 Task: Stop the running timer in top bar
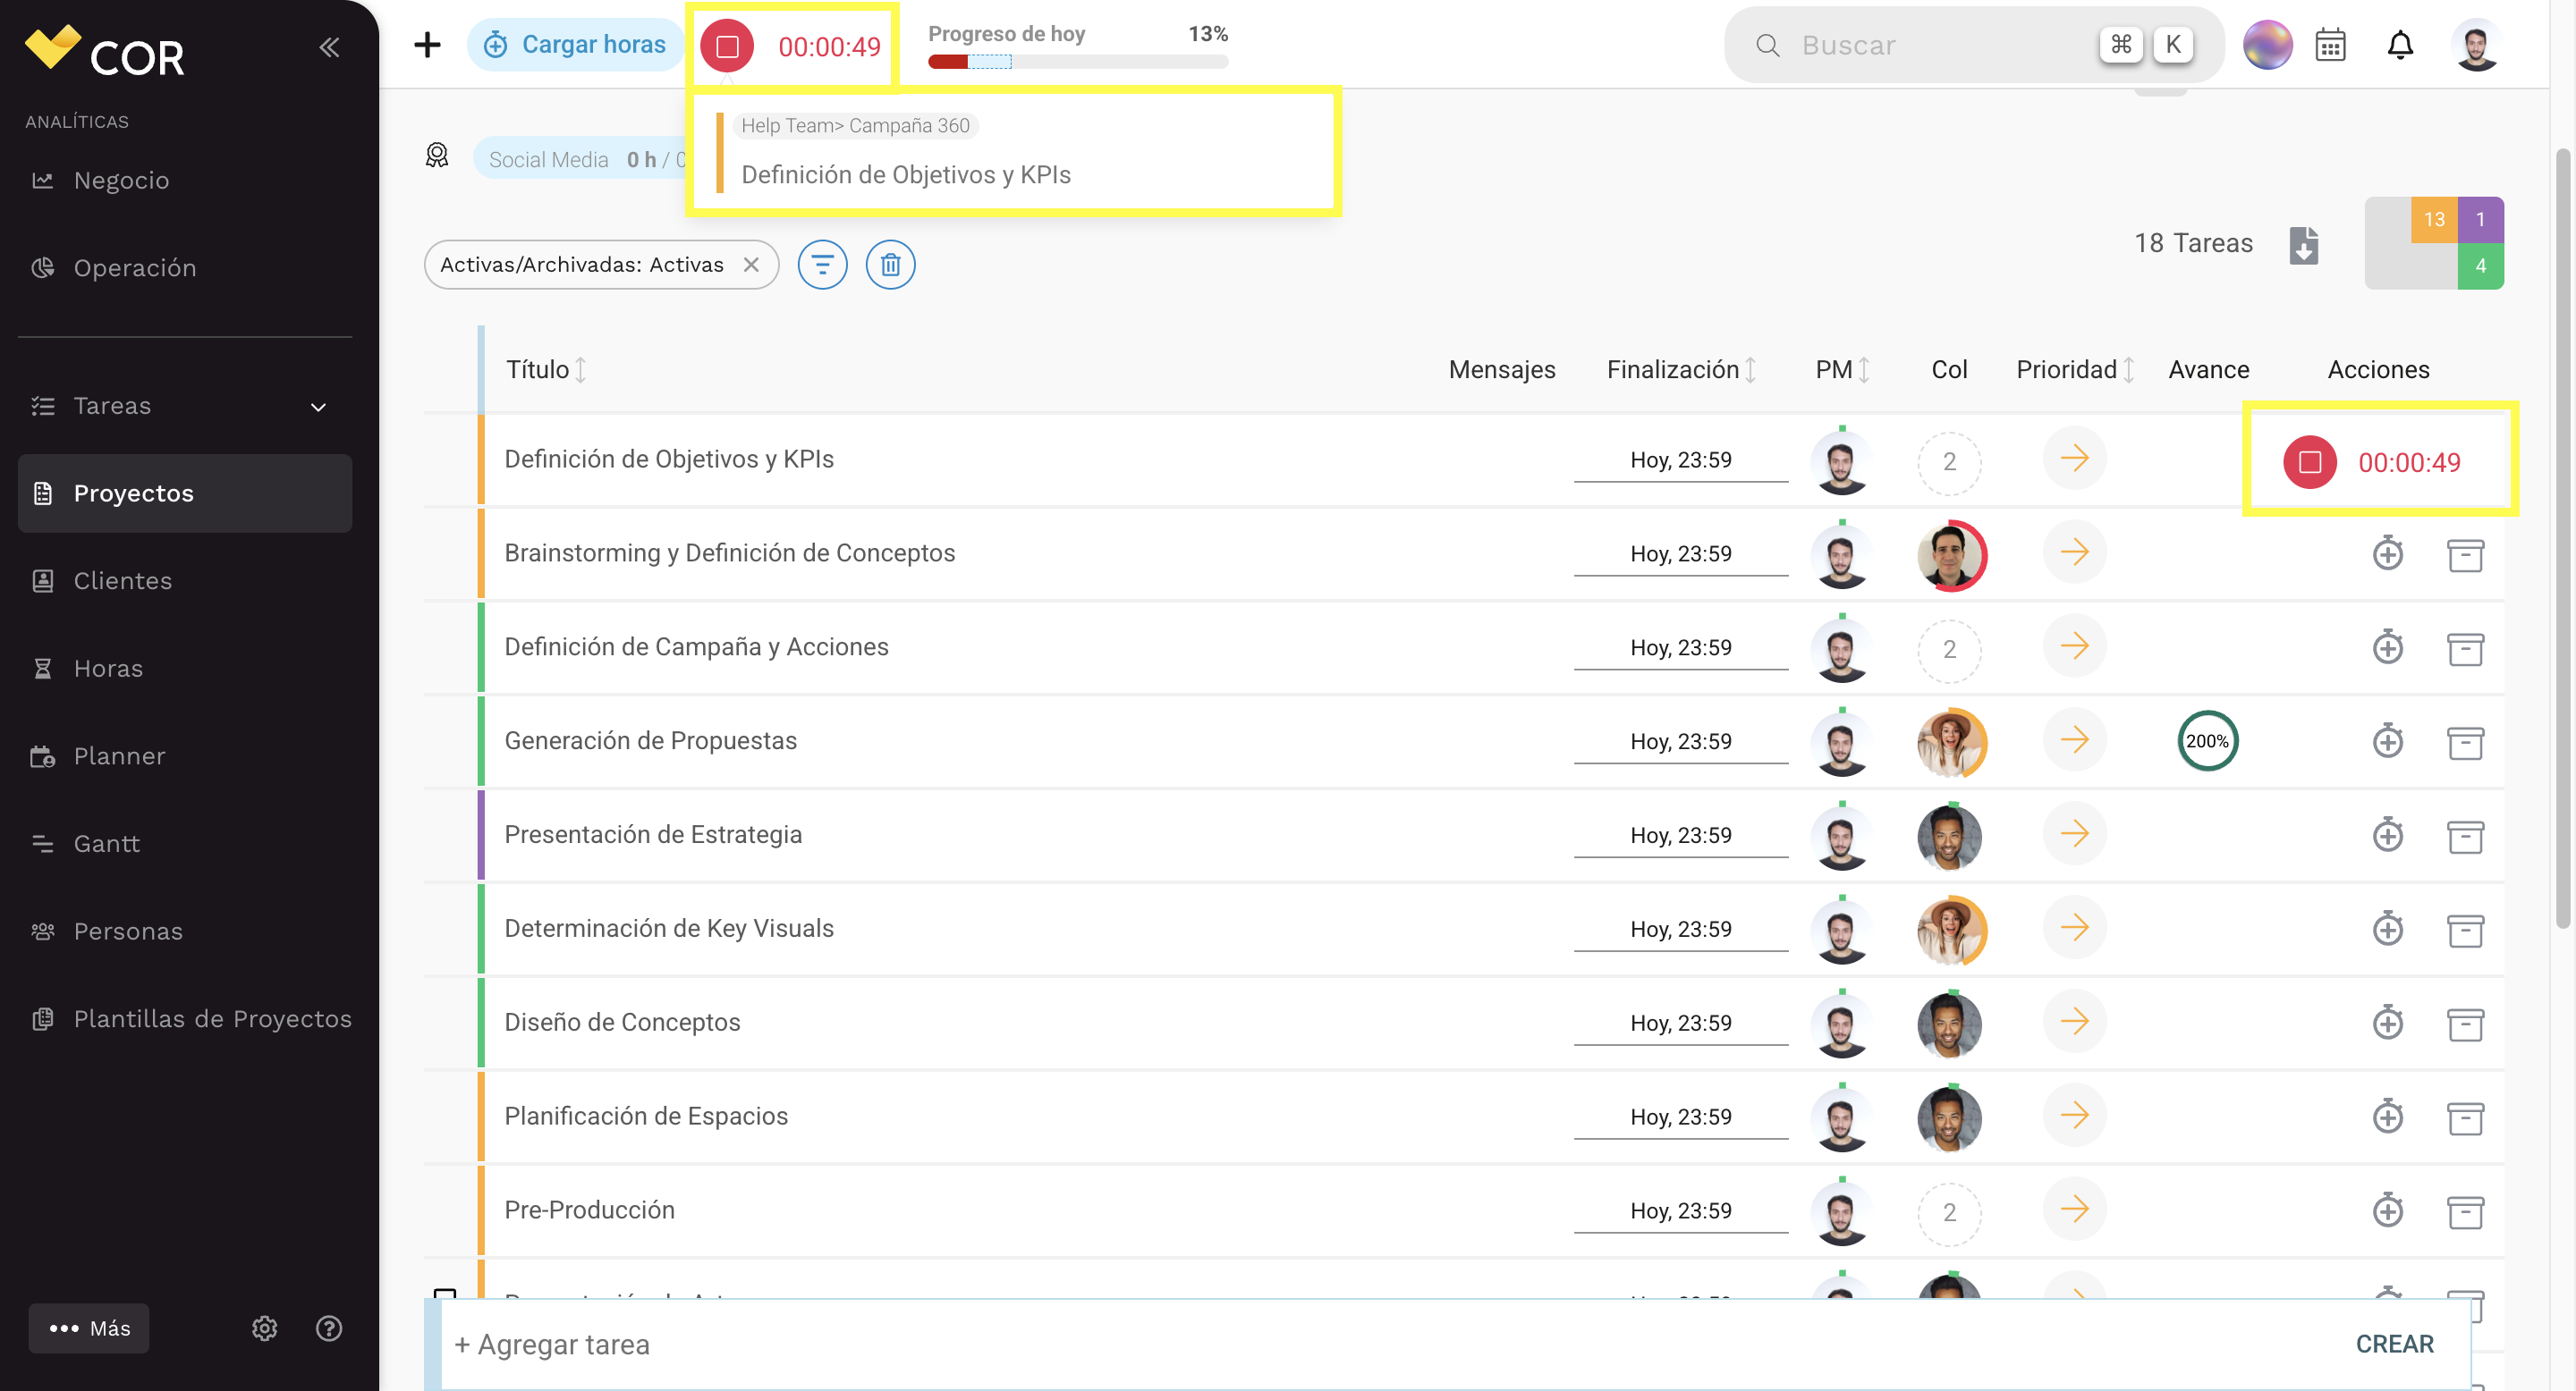tap(727, 46)
